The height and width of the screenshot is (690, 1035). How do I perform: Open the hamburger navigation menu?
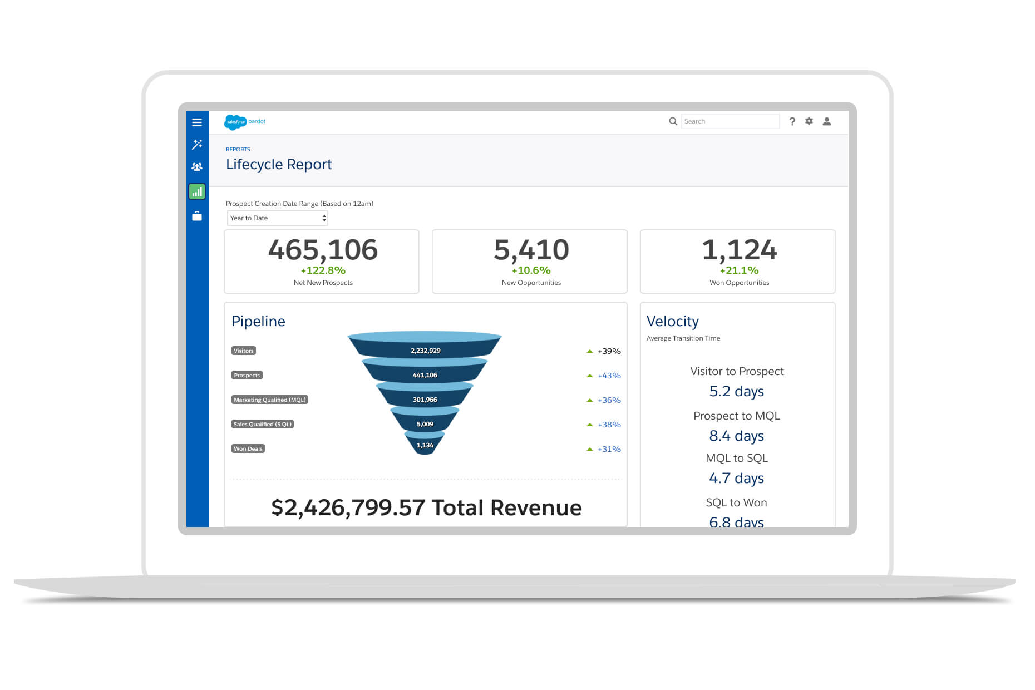pos(197,122)
